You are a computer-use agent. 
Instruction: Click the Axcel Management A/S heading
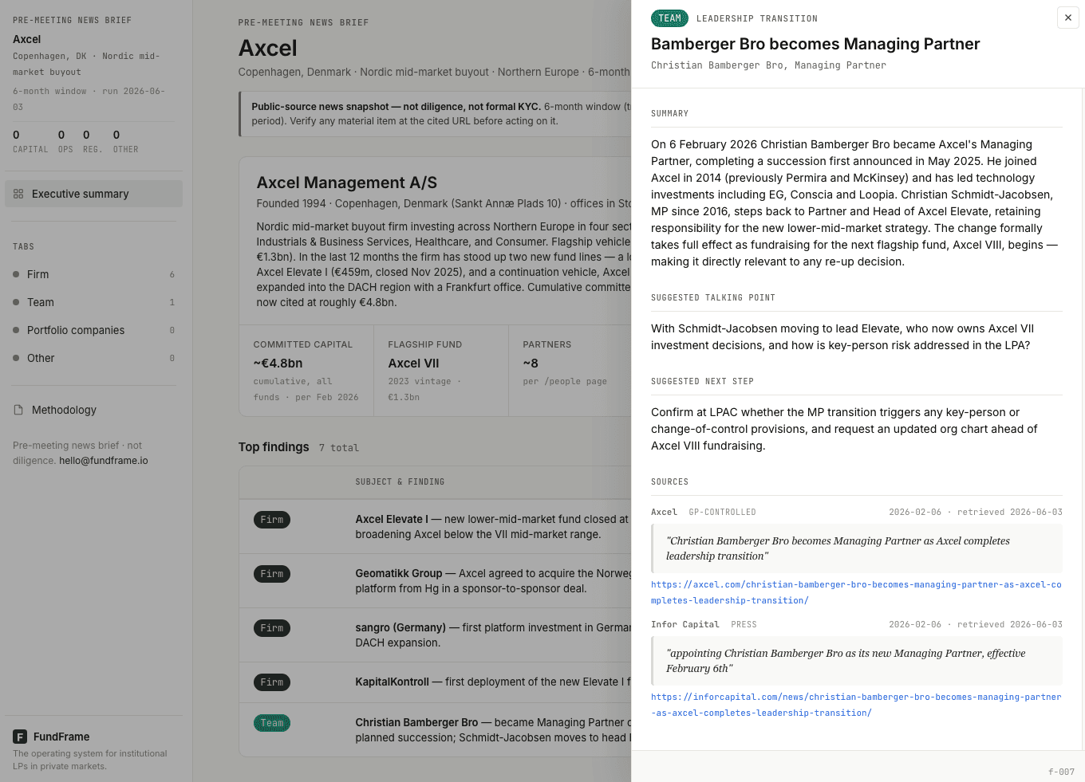point(347,183)
